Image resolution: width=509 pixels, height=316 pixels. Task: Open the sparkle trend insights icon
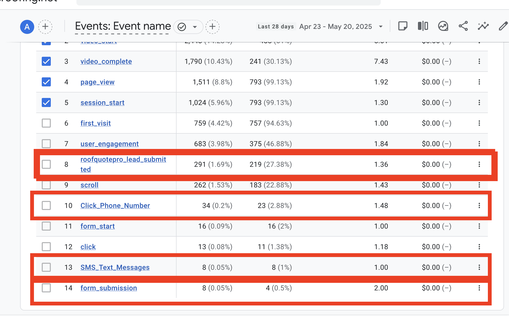tap(483, 26)
